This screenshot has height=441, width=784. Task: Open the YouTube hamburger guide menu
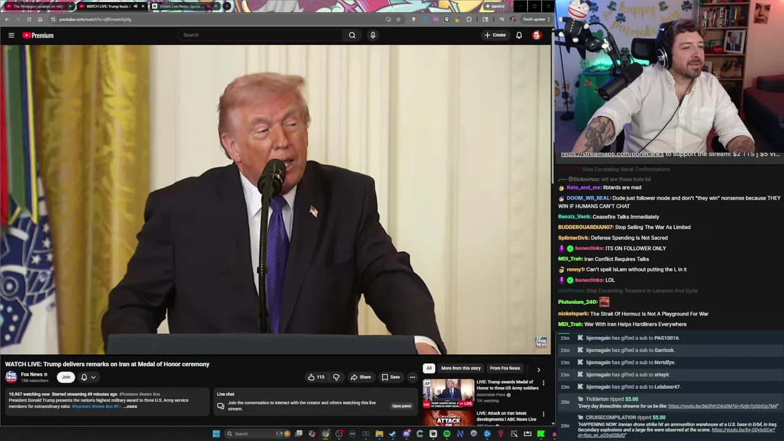11,35
